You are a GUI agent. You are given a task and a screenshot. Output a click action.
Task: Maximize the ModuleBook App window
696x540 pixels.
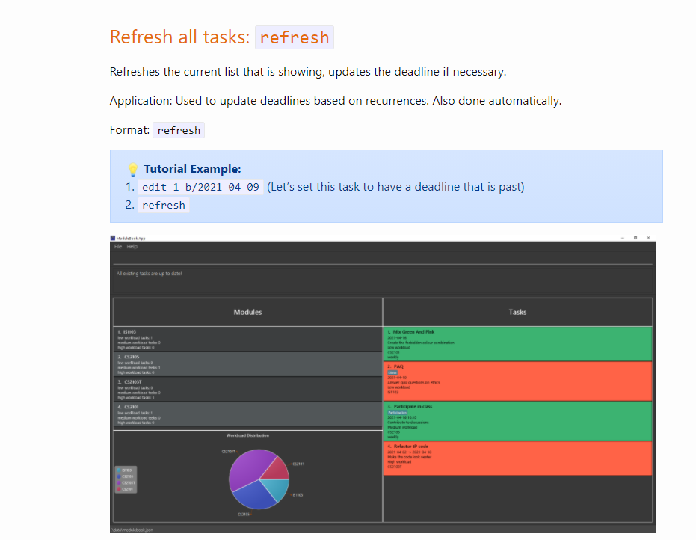(635, 238)
